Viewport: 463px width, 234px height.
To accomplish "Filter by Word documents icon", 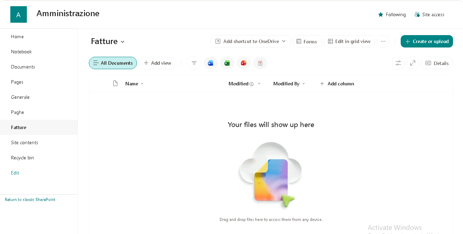I will coord(211,63).
